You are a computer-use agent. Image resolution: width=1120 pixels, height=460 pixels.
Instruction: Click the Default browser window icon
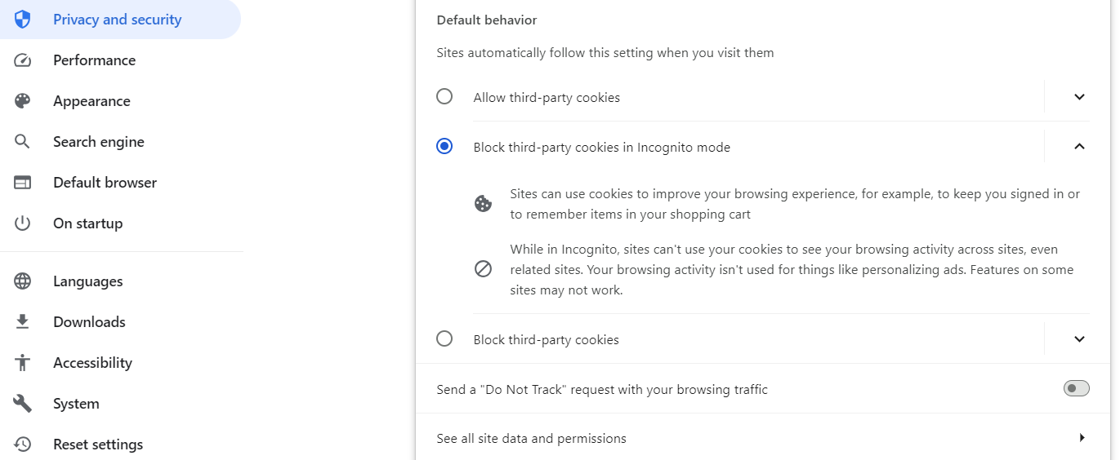23,183
